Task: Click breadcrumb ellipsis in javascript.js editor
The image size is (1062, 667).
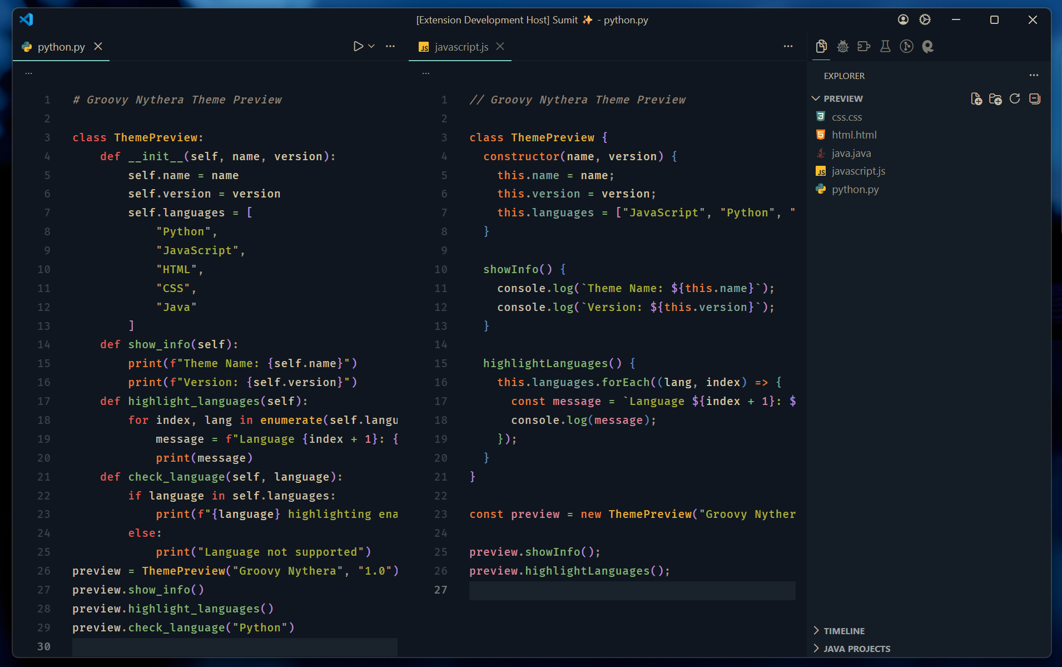Action: click(x=426, y=73)
